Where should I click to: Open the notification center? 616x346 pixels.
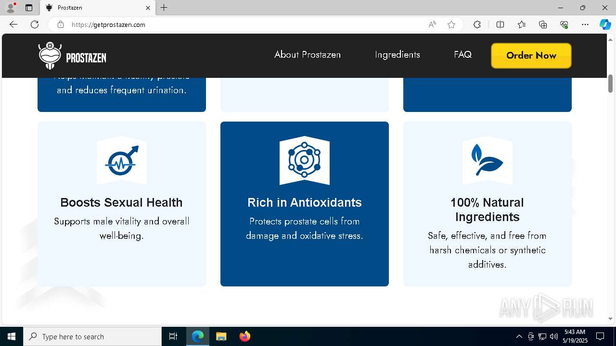600,336
